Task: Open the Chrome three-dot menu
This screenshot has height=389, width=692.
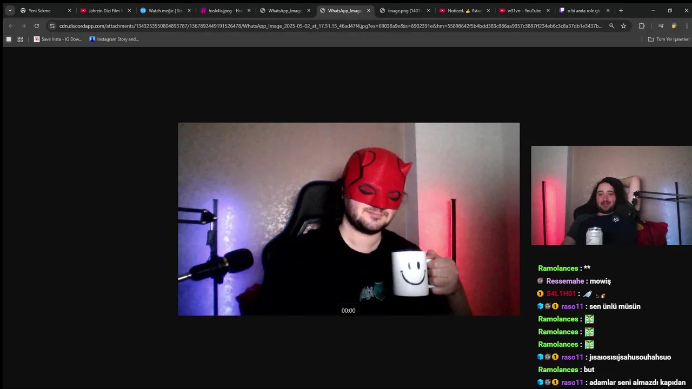Action: [686, 26]
